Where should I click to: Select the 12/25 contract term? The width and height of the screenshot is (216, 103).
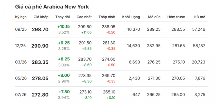[x=20, y=46]
